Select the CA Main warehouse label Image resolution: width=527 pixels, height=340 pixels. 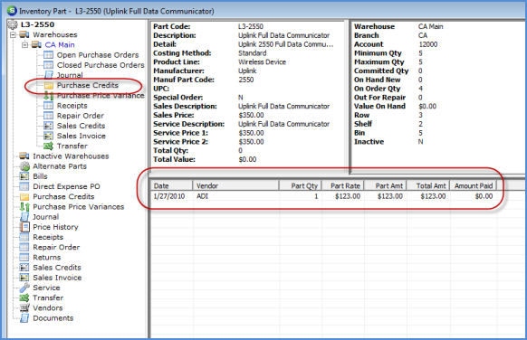pyautogui.click(x=60, y=44)
